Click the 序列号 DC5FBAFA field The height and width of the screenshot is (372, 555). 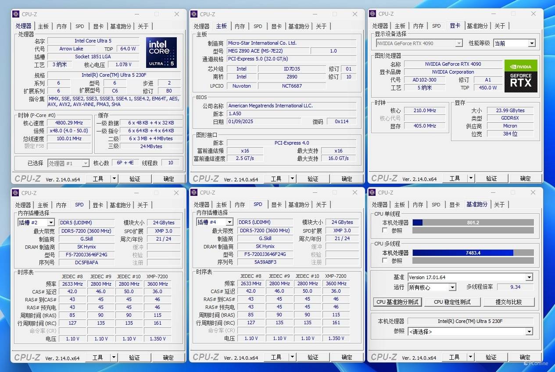point(87,262)
